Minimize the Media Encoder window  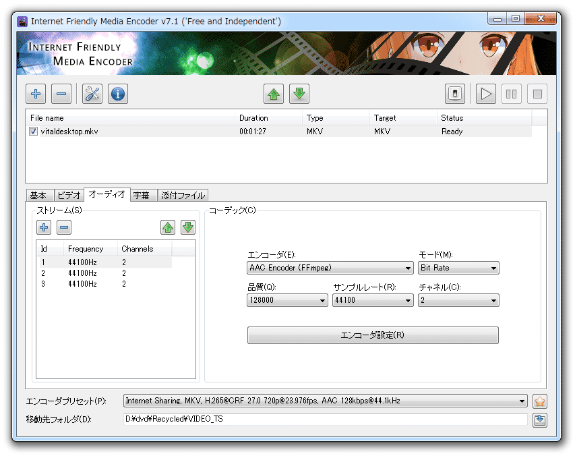(497, 19)
